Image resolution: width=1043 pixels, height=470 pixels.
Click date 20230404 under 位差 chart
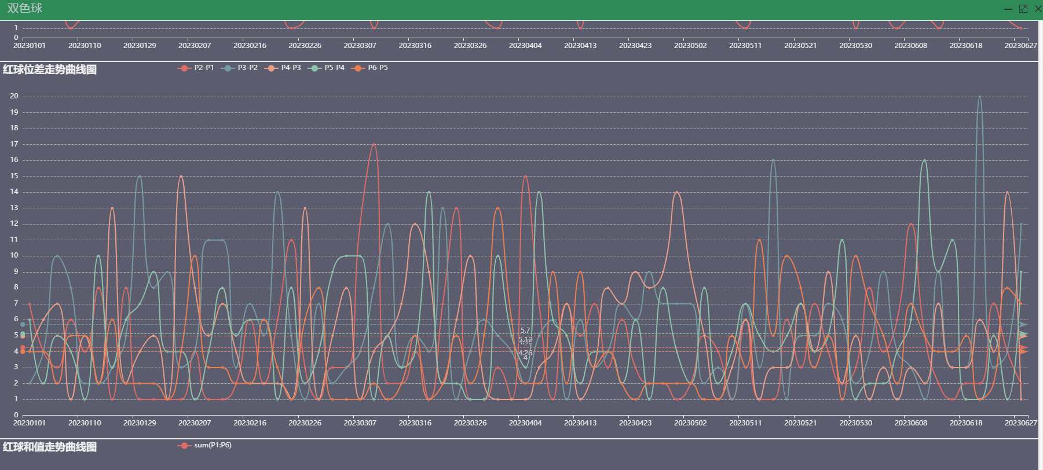tap(525, 423)
